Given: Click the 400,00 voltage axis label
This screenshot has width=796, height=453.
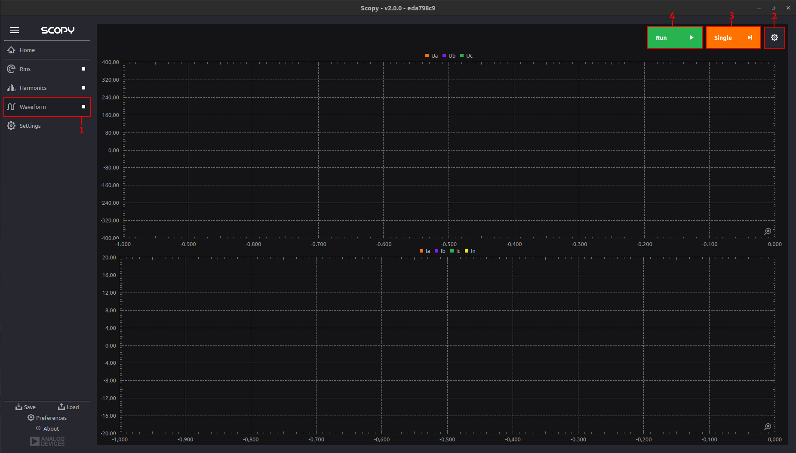Looking at the screenshot, I should (x=111, y=62).
